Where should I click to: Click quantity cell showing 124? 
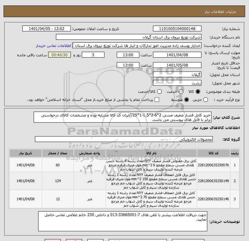[58, 181]
